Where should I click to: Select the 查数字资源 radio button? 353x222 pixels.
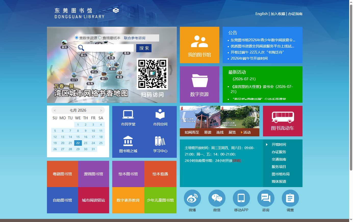77,38
